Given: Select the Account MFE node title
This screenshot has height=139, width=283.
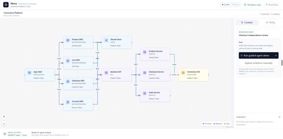Looking at the screenshot, I should (78, 102).
